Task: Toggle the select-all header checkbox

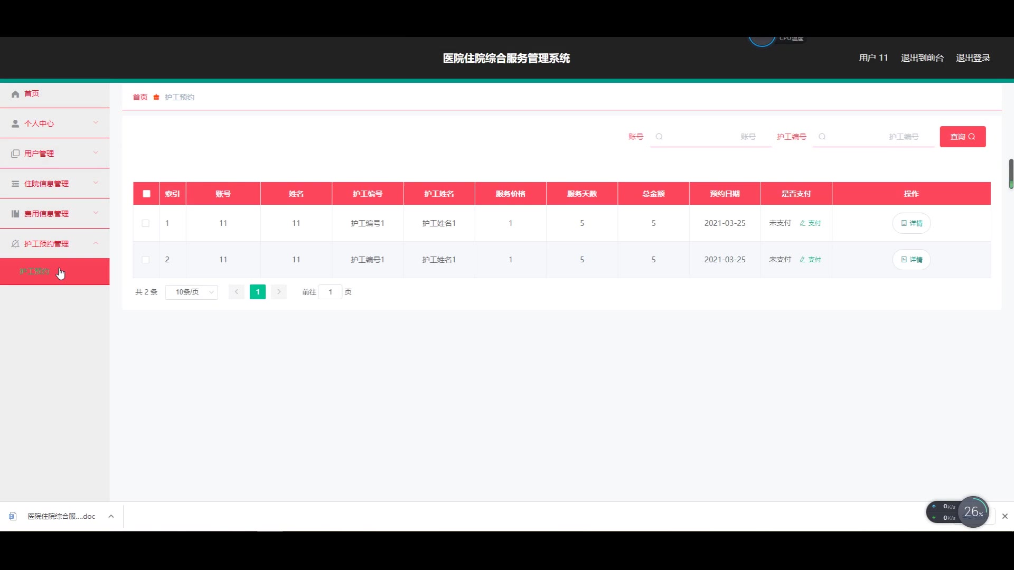Action: tap(146, 194)
